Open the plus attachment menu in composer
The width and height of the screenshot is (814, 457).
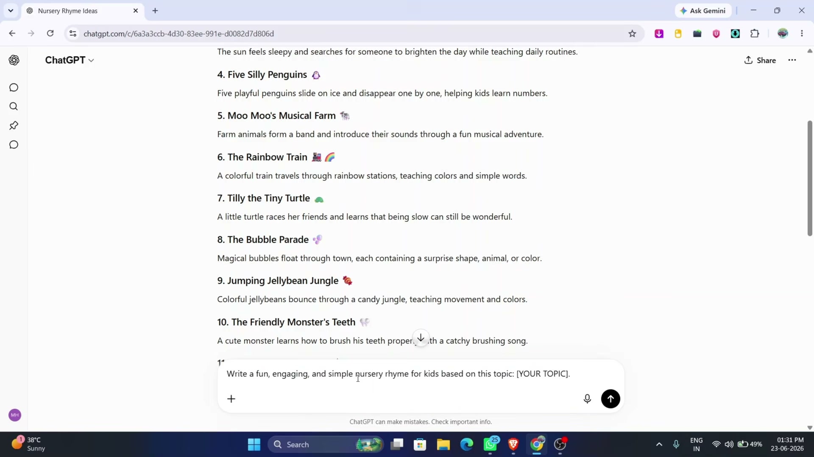[x=231, y=399]
